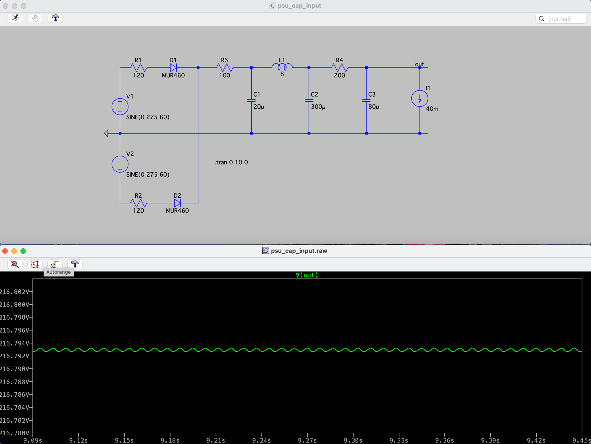Screen dimensions: 591x444
Task: Select diode D1 symbol
Action: pyautogui.click(x=173, y=68)
